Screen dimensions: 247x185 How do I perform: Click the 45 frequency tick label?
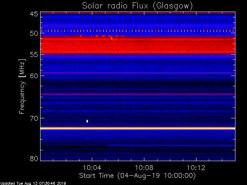tap(34, 14)
